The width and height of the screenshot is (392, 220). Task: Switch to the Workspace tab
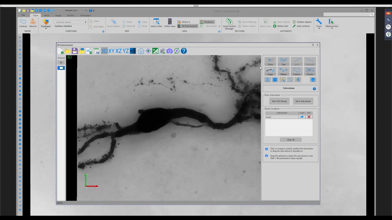pos(85,15)
